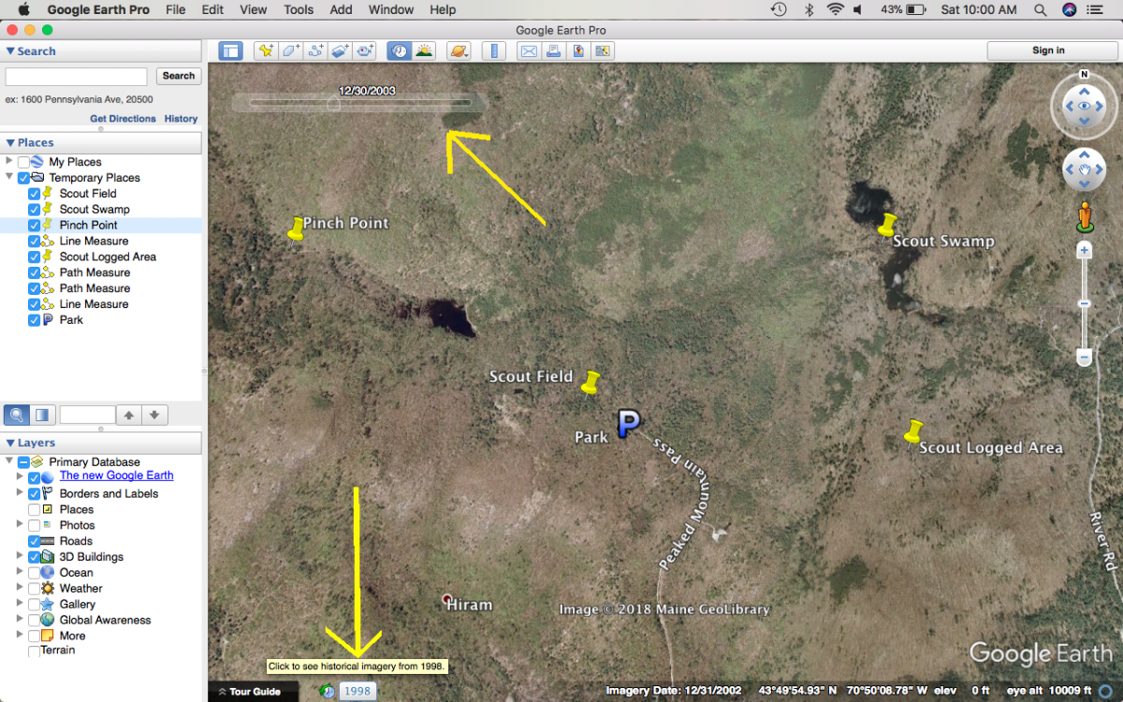Check the My Places checkbox
Image resolution: width=1123 pixels, height=702 pixels.
click(x=23, y=162)
